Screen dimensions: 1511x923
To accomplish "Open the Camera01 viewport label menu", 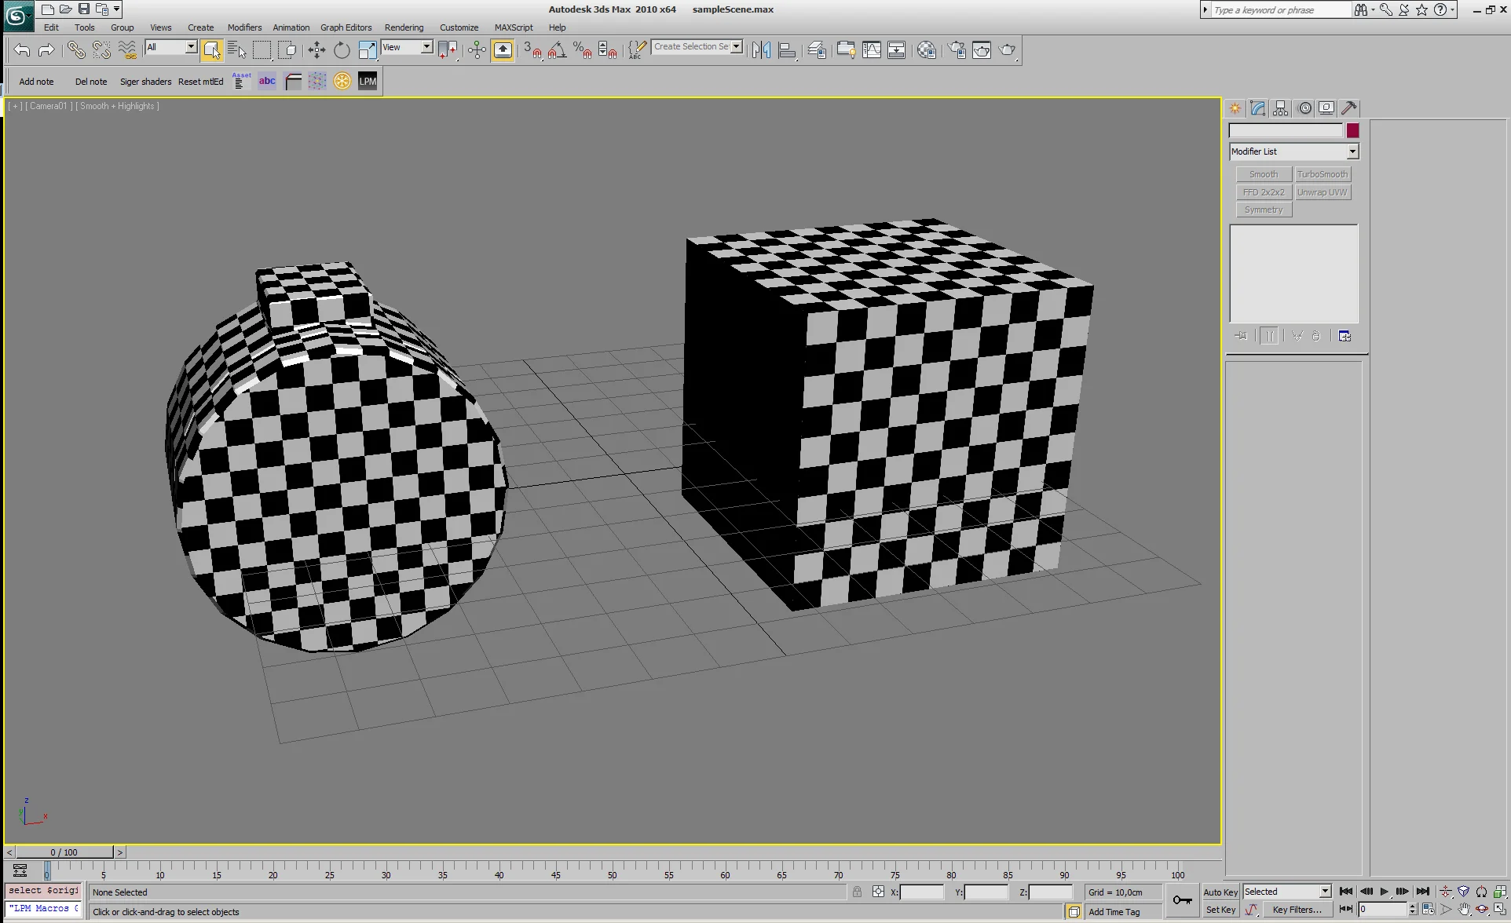I will point(49,106).
